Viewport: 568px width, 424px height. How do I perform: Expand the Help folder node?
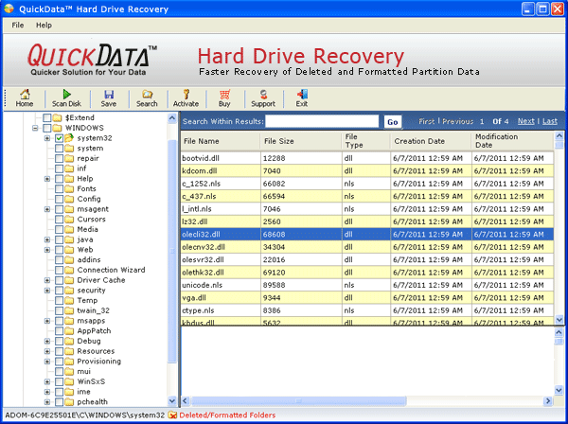[x=47, y=179]
